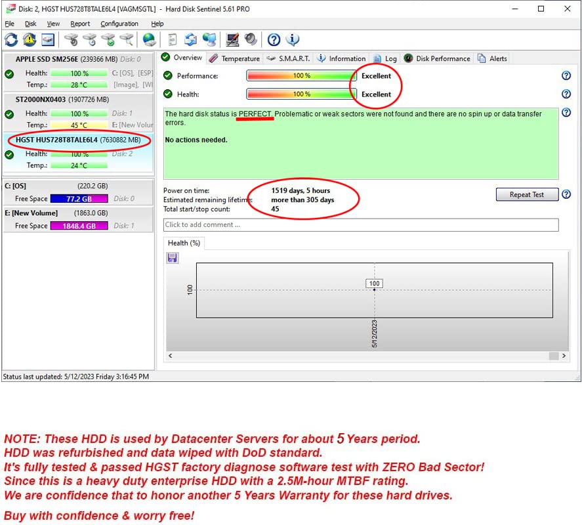Switch to the Information tab
The height and width of the screenshot is (525, 582).
click(x=341, y=58)
